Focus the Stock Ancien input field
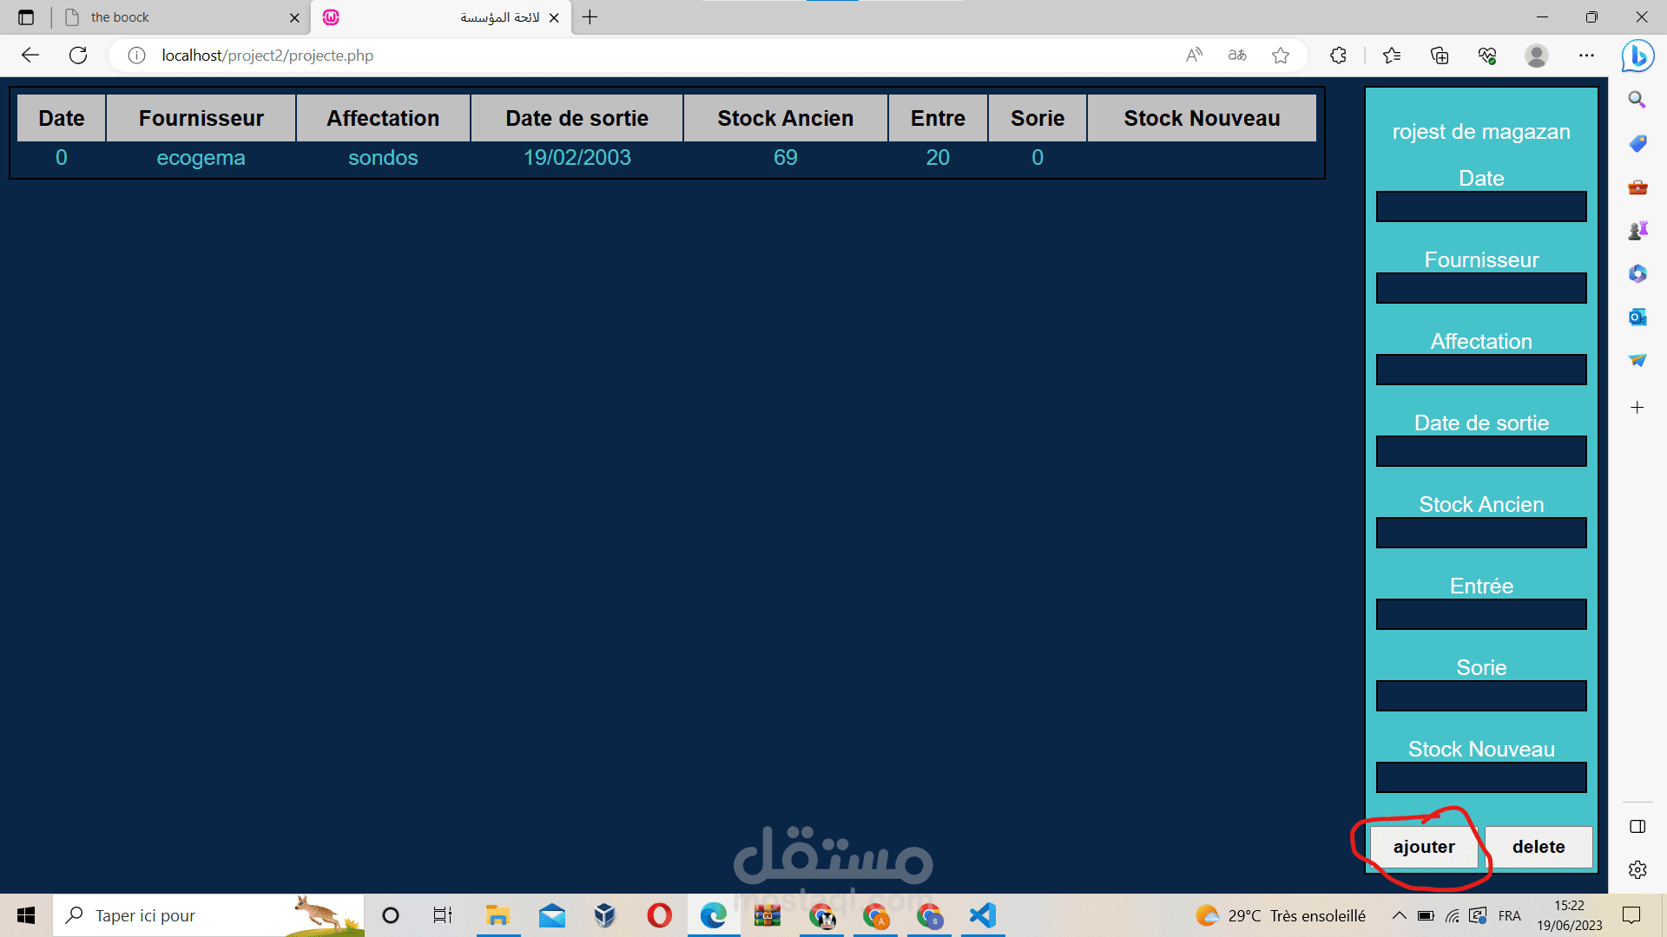This screenshot has height=937, width=1667. (1481, 533)
